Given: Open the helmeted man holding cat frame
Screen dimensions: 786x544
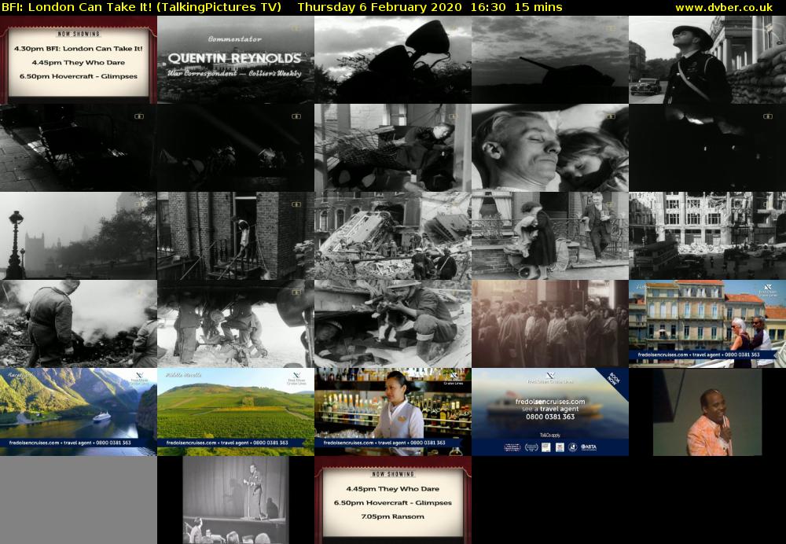Looking at the screenshot, I should [x=393, y=324].
